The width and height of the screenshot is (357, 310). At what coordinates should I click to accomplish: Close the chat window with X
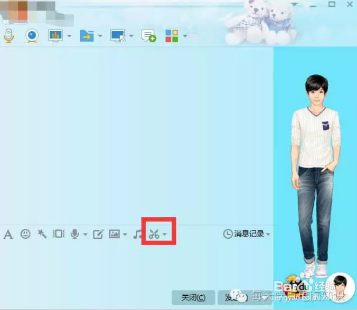pos(350,4)
